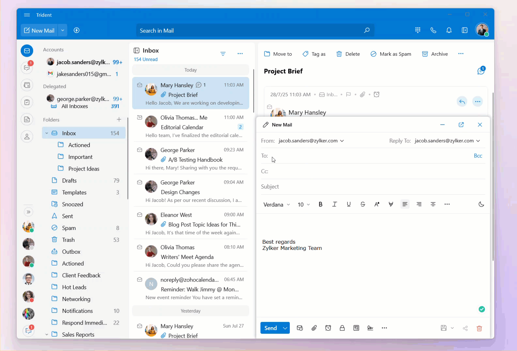Open the Calendar module in left sidebar
The width and height of the screenshot is (517, 351).
tap(27, 85)
